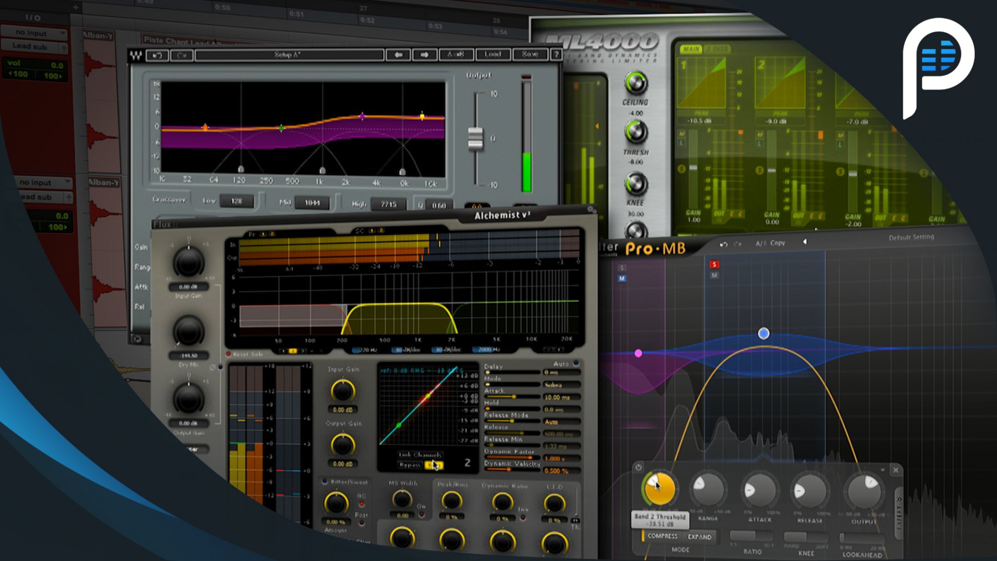Toggle Pro-MB band power button

click(639, 467)
